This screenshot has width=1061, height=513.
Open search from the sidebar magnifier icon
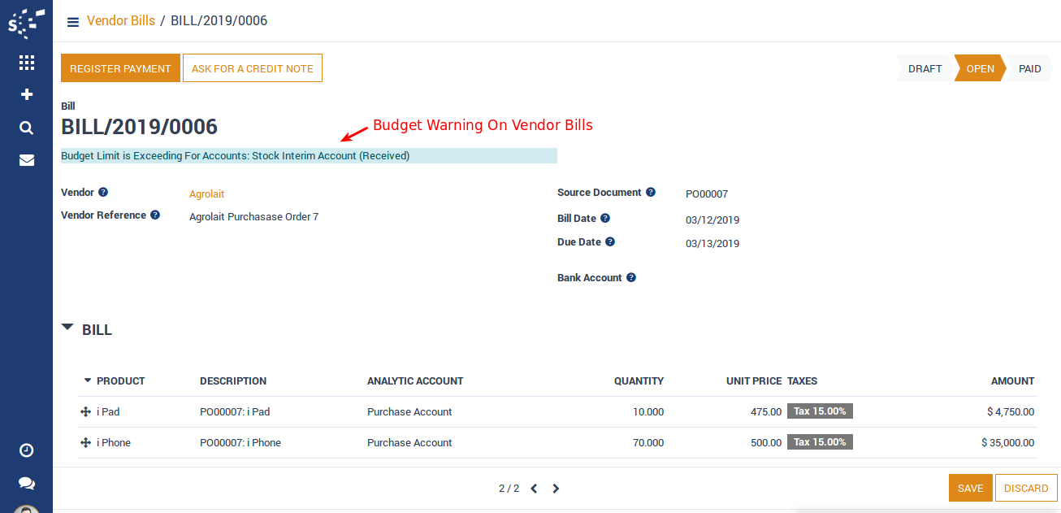pyautogui.click(x=26, y=128)
